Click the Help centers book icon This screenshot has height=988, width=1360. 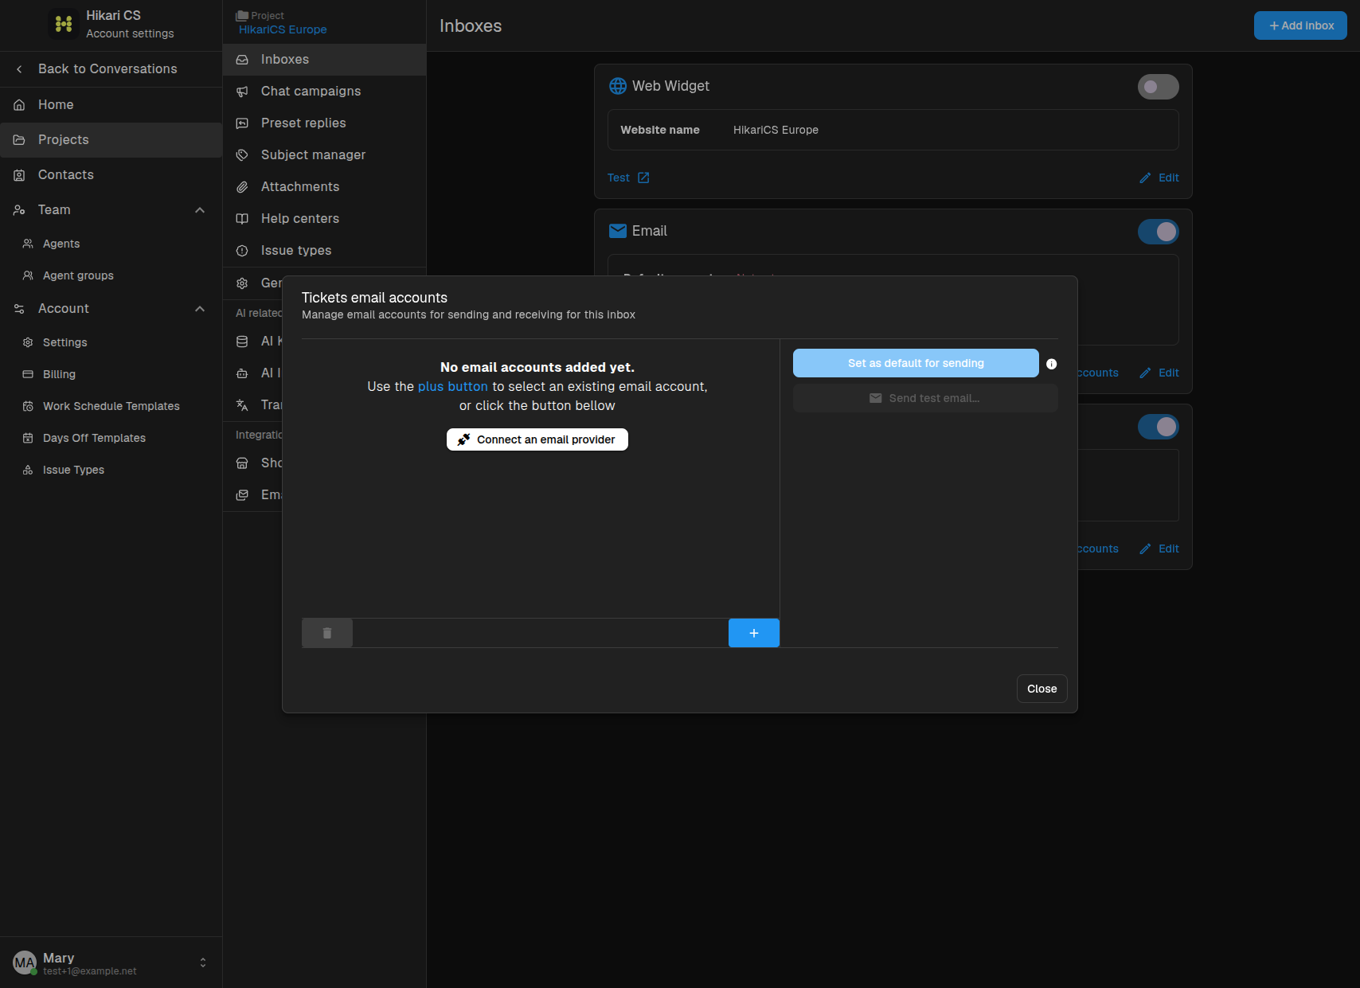[x=242, y=219]
